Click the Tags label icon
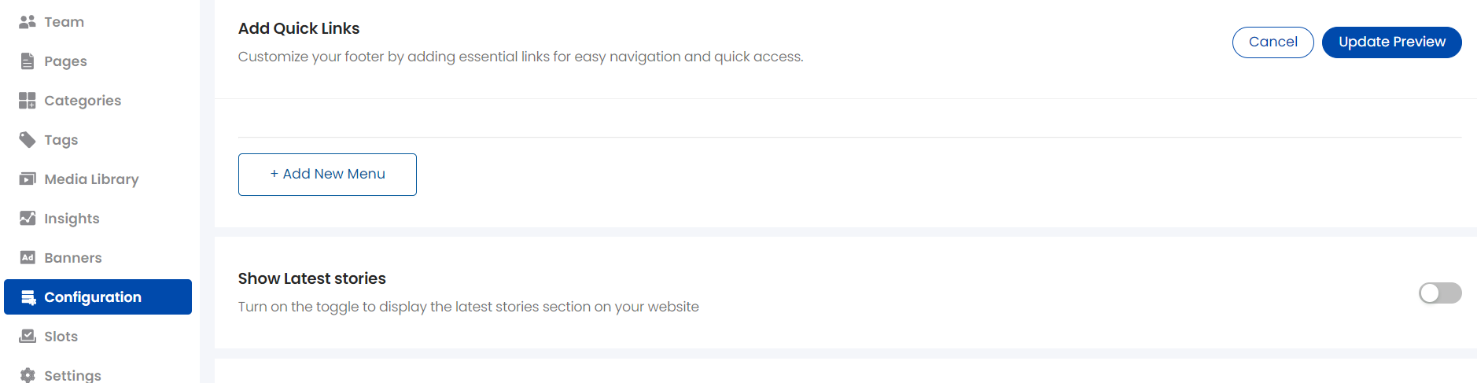Image resolution: width=1477 pixels, height=383 pixels. pyautogui.click(x=28, y=140)
